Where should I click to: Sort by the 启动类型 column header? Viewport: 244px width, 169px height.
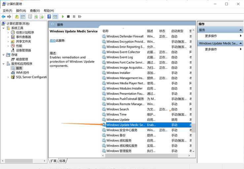(x=177, y=31)
